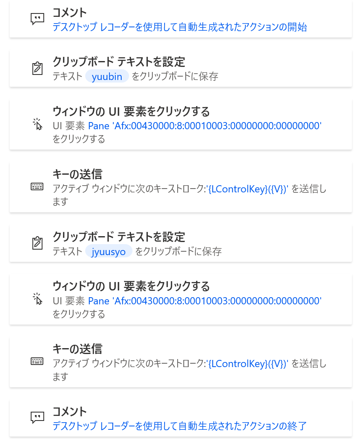The height and width of the screenshot is (442, 362).
Task: Open the jyuusyo text value chip
Action: tap(109, 251)
